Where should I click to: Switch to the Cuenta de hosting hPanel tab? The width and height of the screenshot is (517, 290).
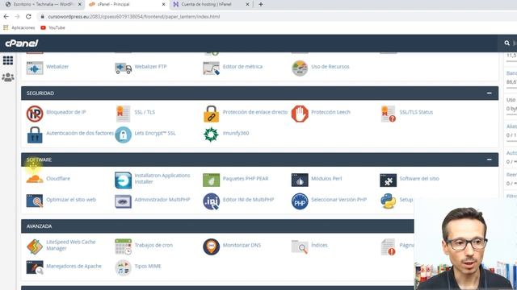click(x=211, y=4)
